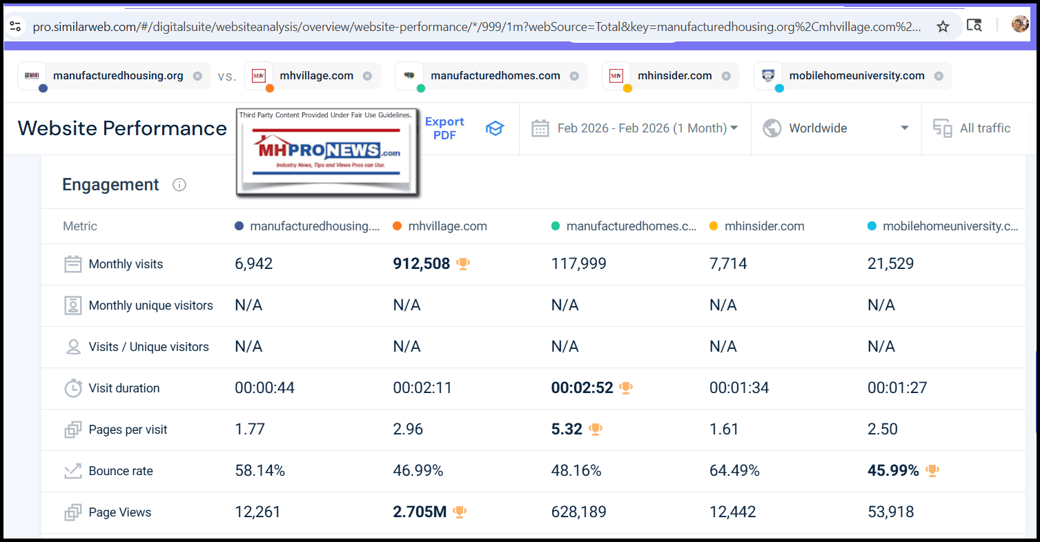
Task: Click the Bounce rate line-chart icon
Action: click(x=72, y=470)
